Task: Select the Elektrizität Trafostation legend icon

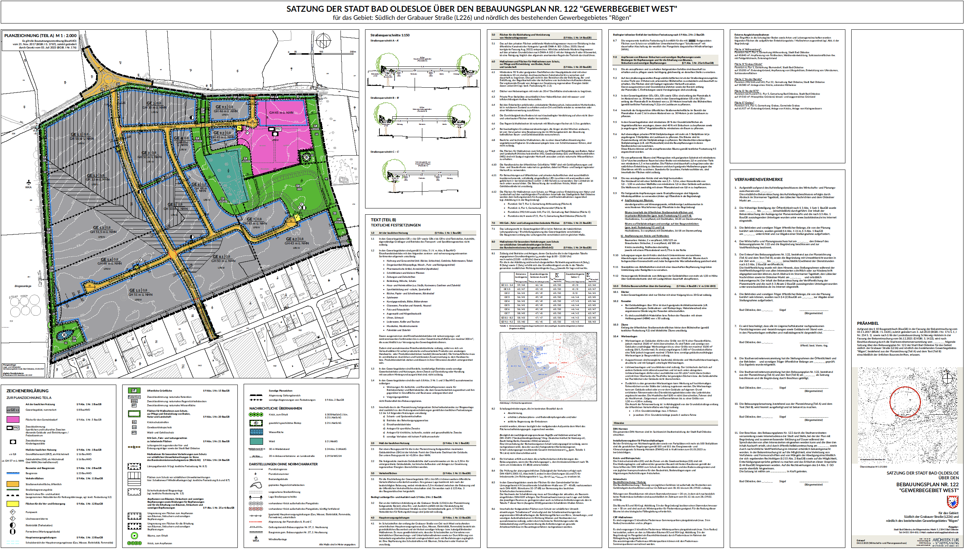Action: click(12, 525)
